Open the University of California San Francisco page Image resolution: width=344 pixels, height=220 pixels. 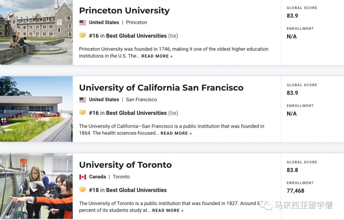click(x=161, y=88)
